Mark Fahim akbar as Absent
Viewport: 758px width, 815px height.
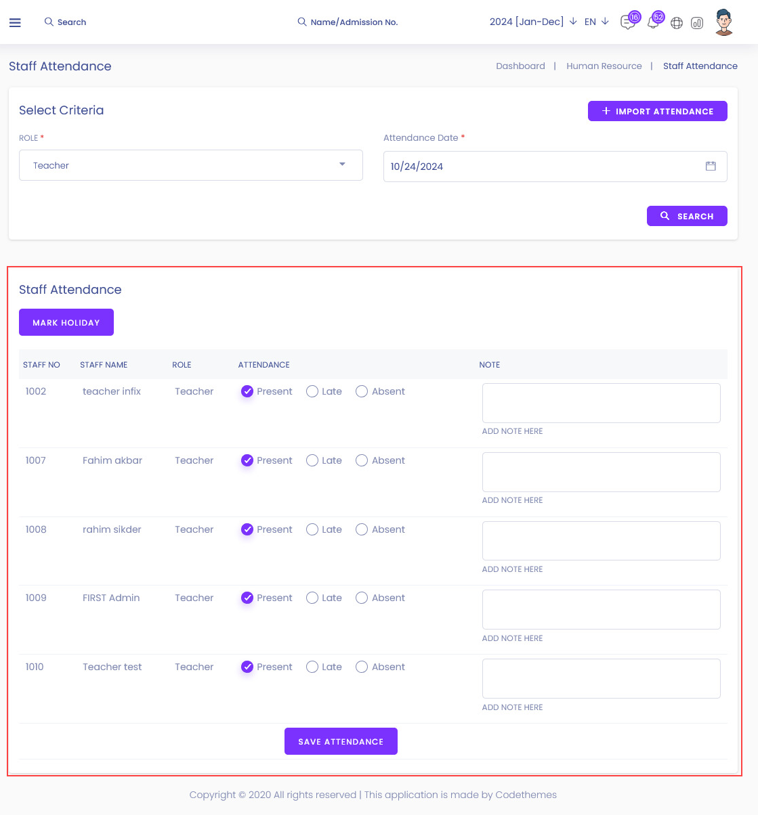point(362,460)
